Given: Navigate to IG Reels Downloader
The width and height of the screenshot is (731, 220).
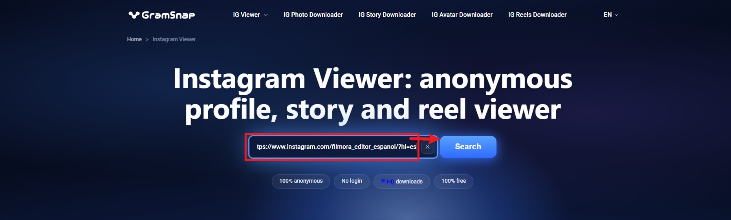Looking at the screenshot, I should click(537, 15).
